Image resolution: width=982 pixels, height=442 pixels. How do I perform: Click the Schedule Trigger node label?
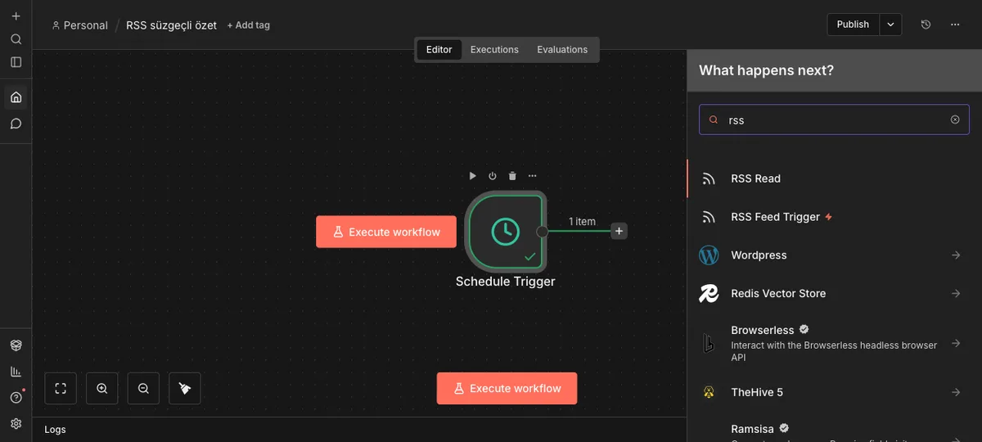(x=506, y=282)
